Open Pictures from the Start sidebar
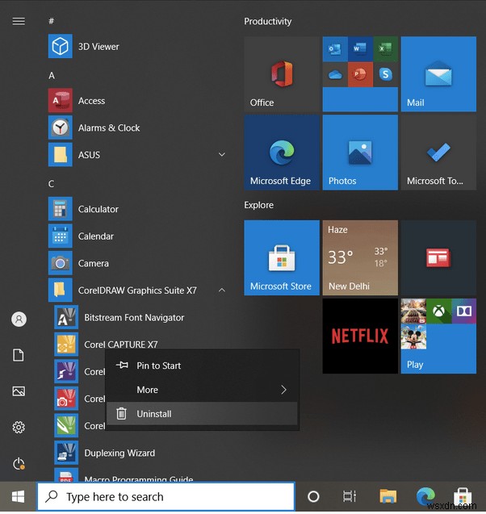486x514 pixels. (19, 391)
